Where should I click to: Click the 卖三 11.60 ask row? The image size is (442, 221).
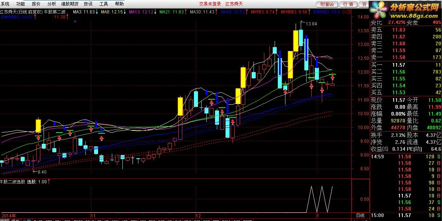click(x=406, y=43)
